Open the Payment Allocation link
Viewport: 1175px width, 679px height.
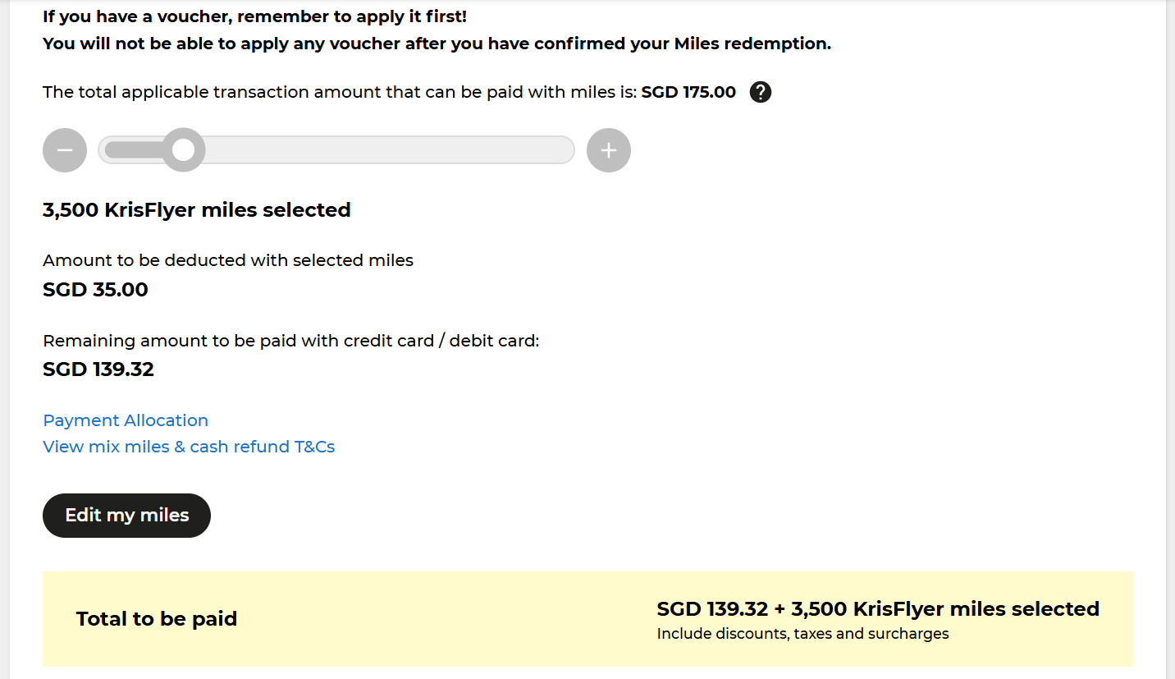[x=125, y=420]
